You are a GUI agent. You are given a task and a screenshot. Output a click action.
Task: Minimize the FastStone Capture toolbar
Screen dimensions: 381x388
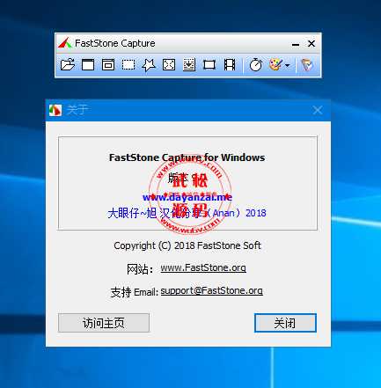296,44
